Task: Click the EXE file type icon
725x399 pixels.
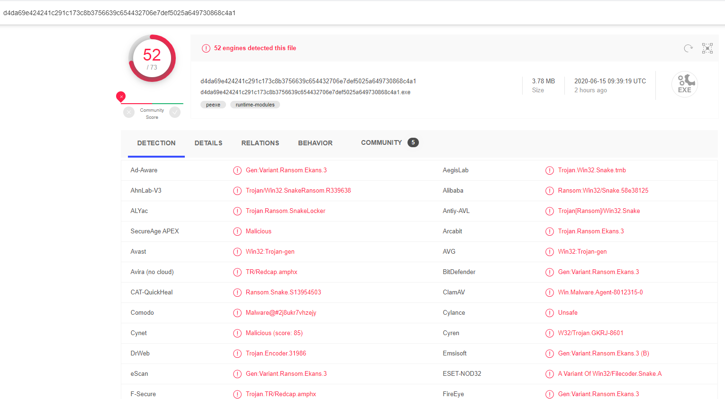Action: point(684,84)
